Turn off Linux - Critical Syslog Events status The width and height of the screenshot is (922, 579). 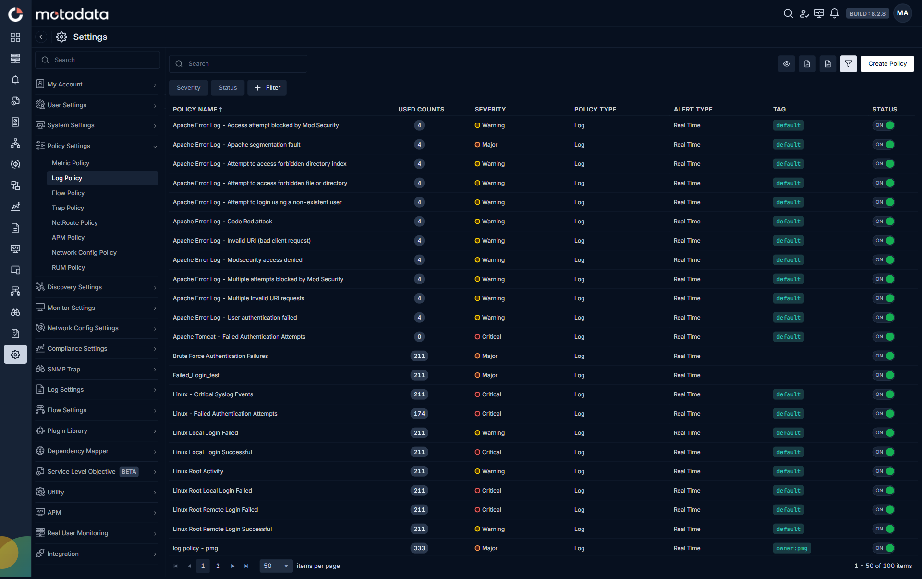(x=884, y=394)
